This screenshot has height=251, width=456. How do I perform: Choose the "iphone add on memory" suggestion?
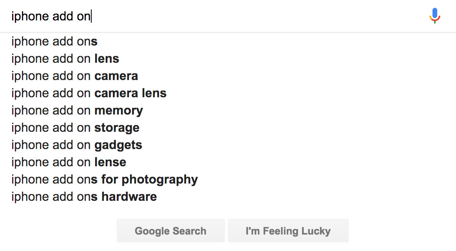[77, 110]
